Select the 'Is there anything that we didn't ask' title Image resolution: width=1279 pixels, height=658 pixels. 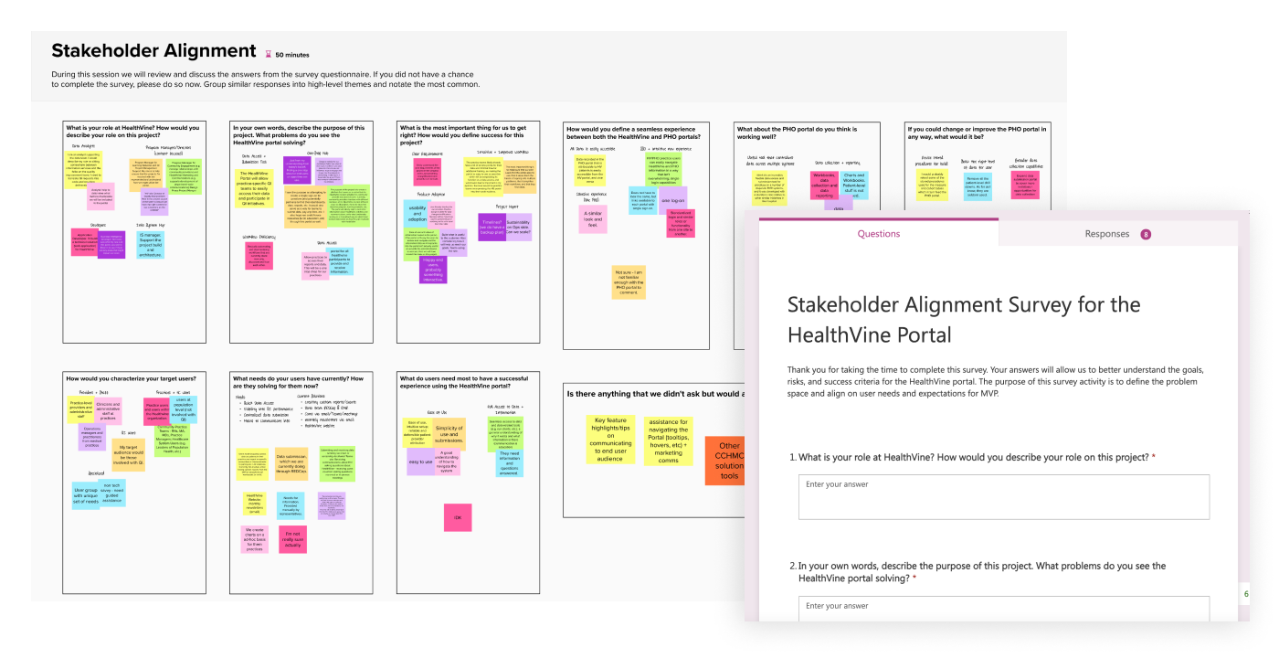[656, 394]
